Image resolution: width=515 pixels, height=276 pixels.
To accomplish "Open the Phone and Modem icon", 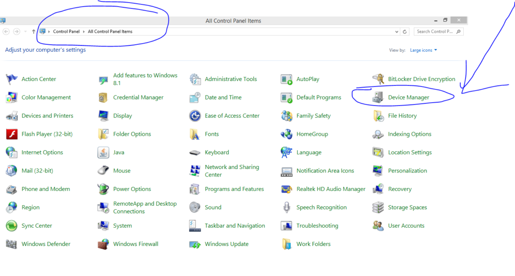I will pos(12,189).
